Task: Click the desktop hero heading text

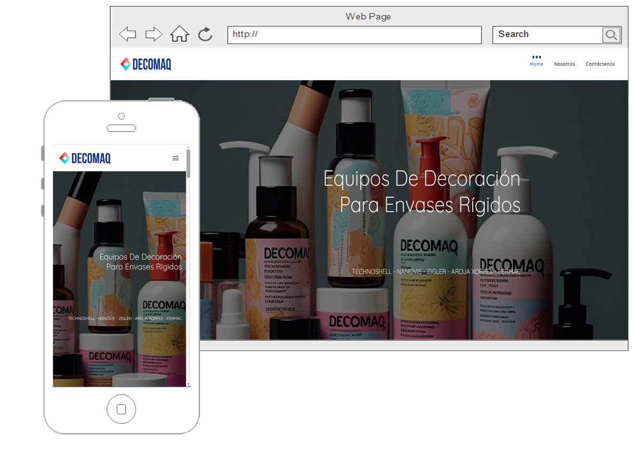Action: pos(422,192)
